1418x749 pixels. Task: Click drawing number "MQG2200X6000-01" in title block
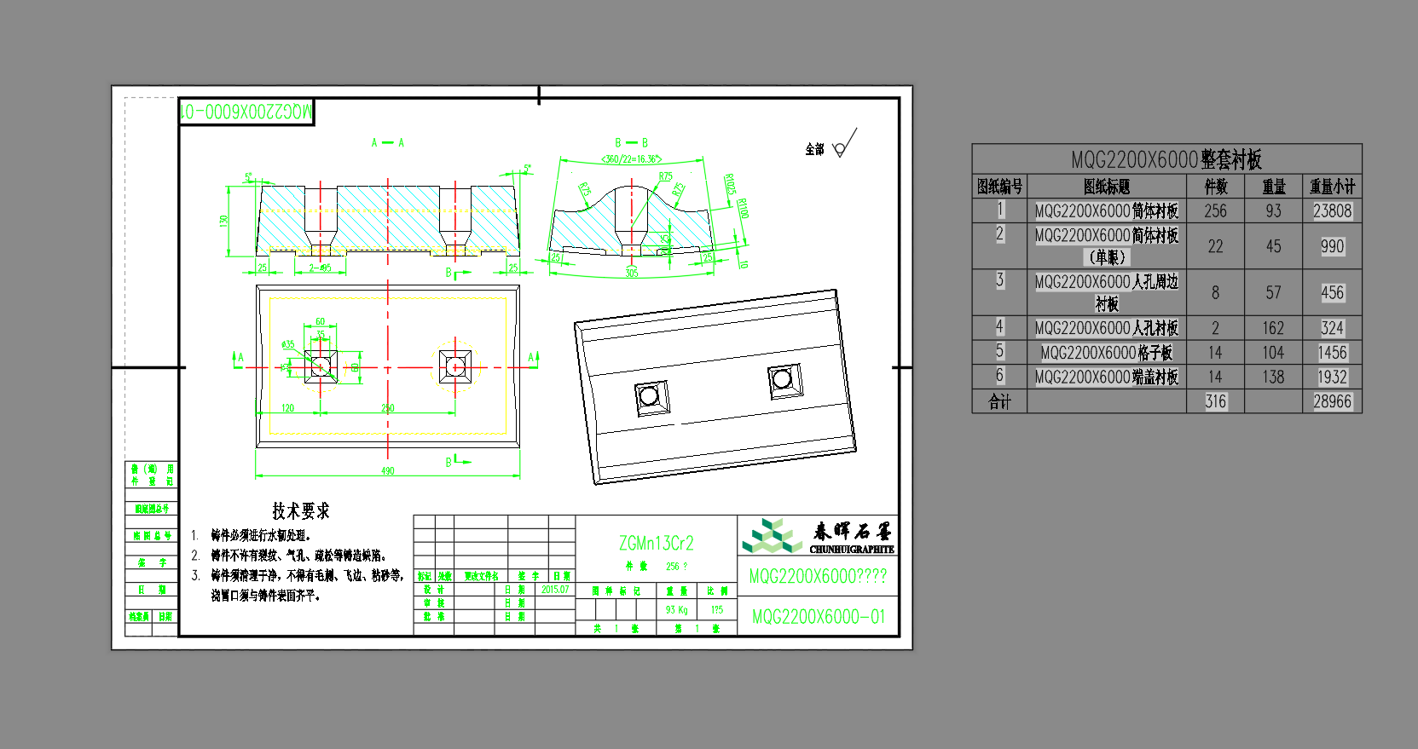818,616
